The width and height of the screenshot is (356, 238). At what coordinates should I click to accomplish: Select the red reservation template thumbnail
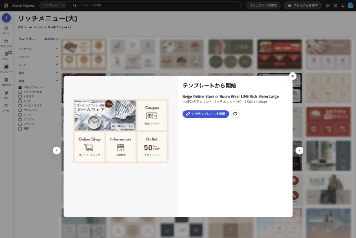click(x=328, y=122)
